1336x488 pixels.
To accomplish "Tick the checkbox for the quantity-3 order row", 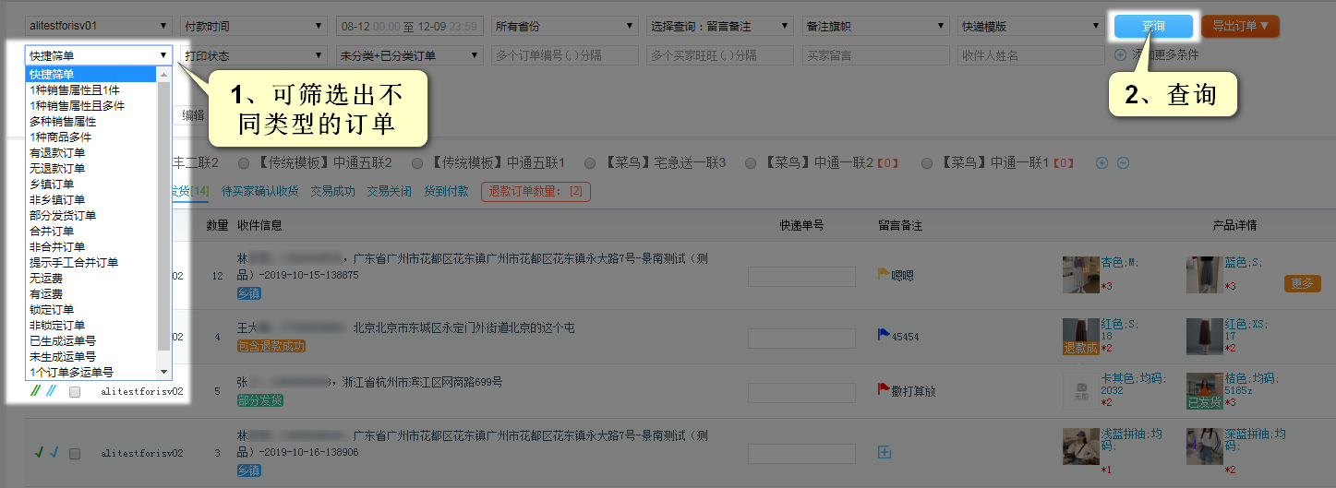I will point(75,453).
